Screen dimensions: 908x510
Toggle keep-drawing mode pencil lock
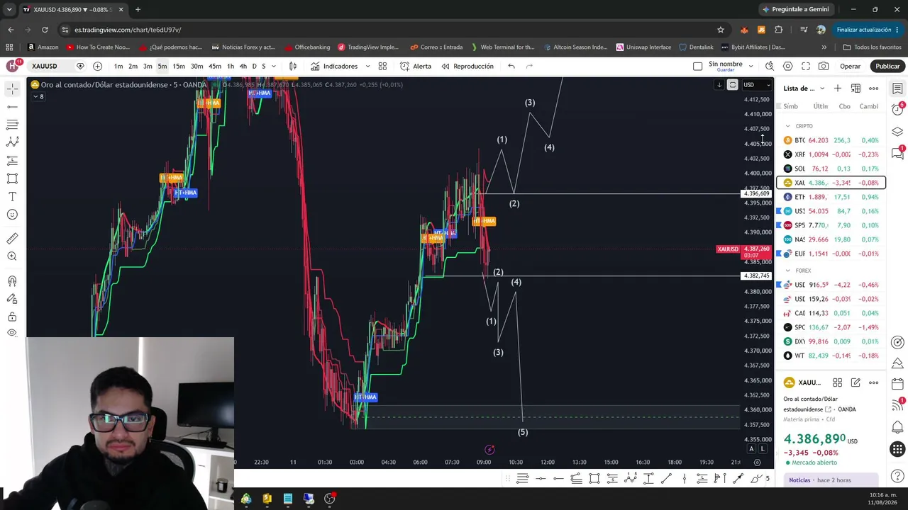tap(12, 299)
